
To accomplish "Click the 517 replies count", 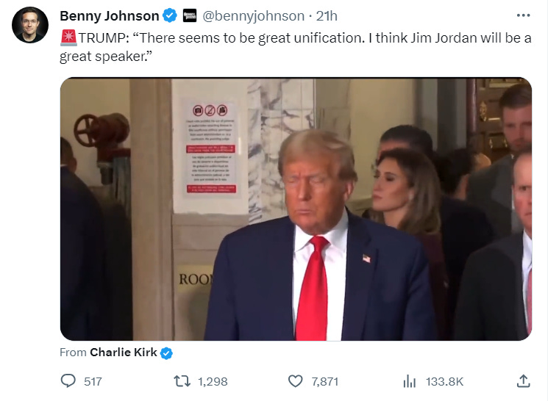I will [x=93, y=381].
